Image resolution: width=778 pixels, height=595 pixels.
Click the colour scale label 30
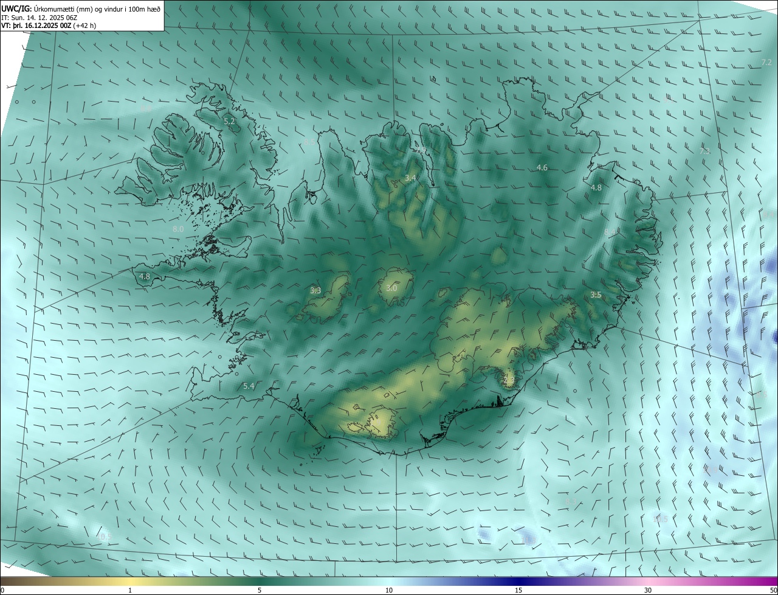click(x=648, y=590)
